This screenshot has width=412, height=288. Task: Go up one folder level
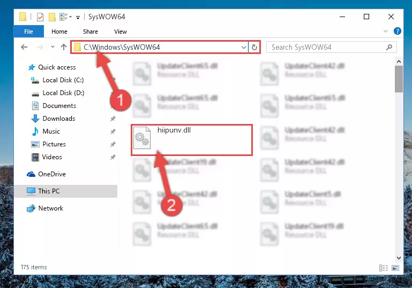pyautogui.click(x=64, y=47)
